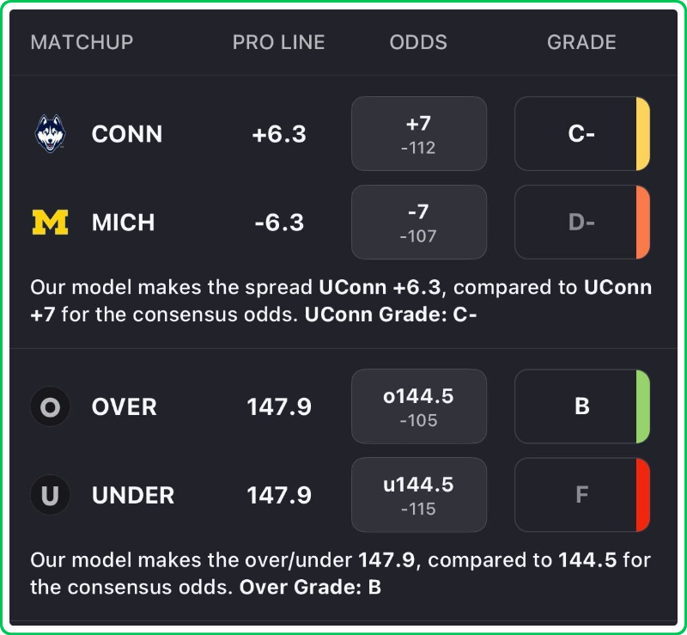
Task: Click the MATCHUP column header
Action: (82, 42)
